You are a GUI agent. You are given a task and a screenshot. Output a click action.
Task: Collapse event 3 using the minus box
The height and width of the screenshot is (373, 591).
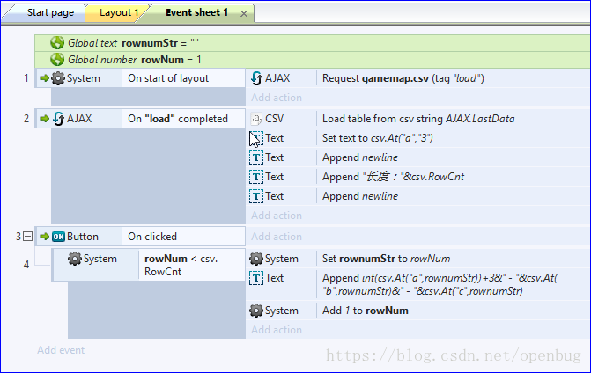[28, 237]
